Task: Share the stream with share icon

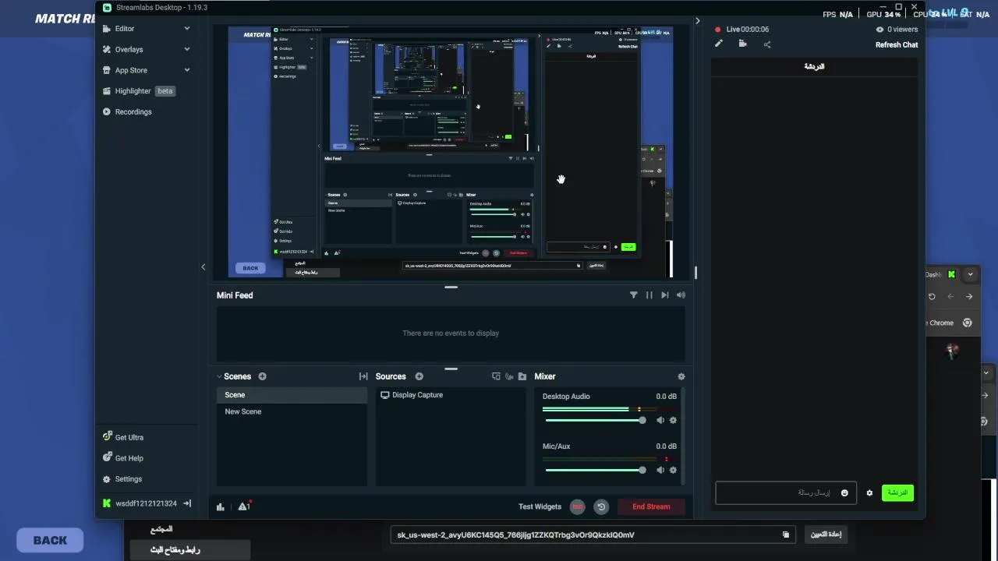Action: click(767, 44)
